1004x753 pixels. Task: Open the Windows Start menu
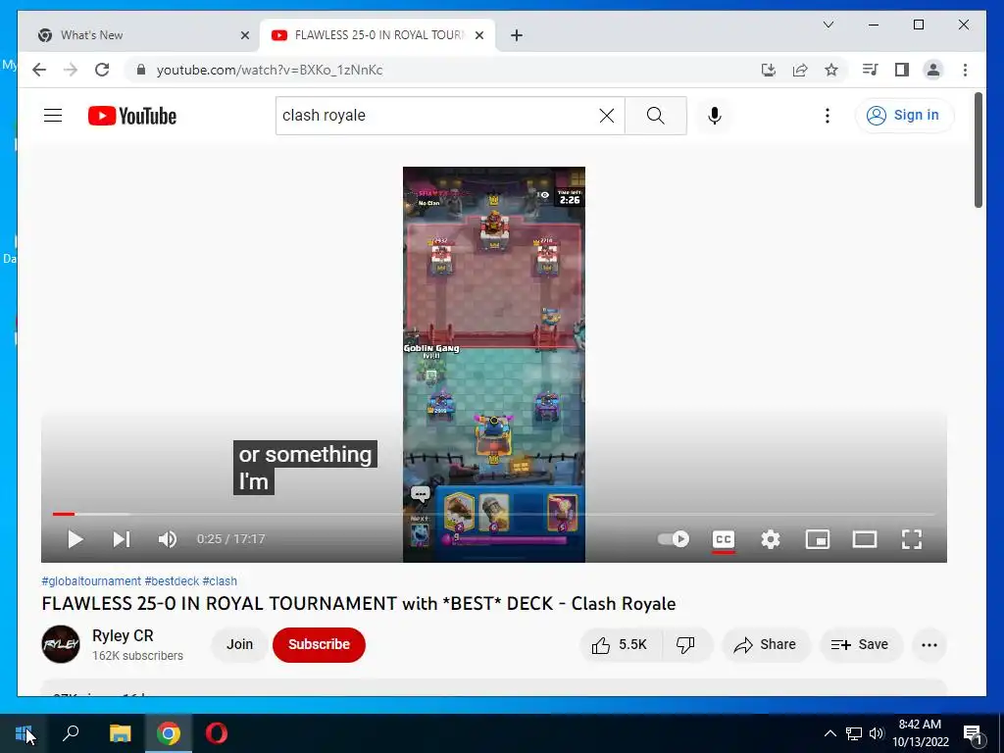(24, 733)
